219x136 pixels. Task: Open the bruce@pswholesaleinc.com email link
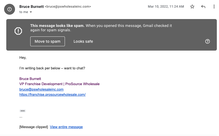click(41, 89)
